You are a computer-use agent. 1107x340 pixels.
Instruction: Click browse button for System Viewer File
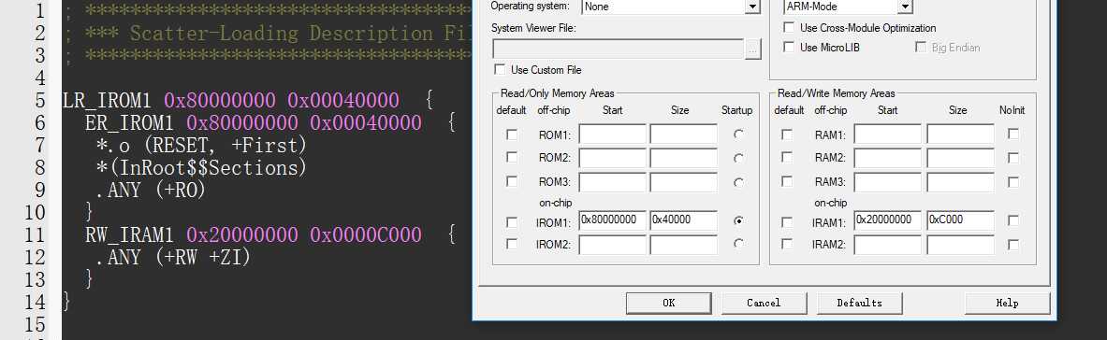tap(752, 50)
